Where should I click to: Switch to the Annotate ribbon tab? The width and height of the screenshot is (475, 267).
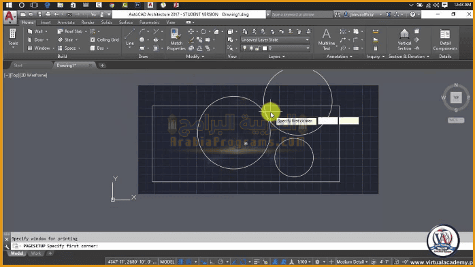point(66,22)
